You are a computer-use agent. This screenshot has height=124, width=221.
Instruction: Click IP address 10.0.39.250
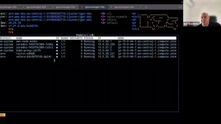106,44
